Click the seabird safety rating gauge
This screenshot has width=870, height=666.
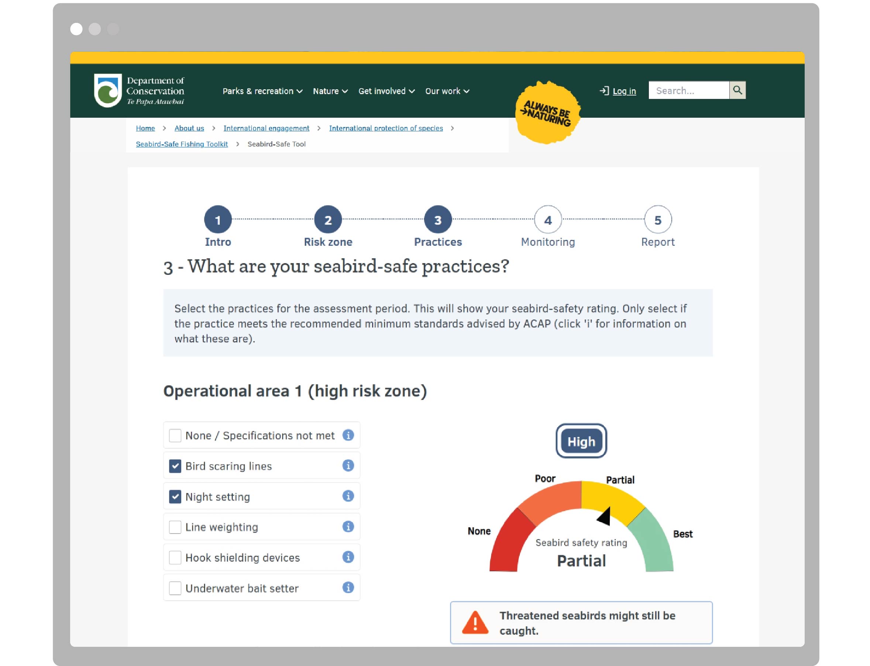coord(581,527)
